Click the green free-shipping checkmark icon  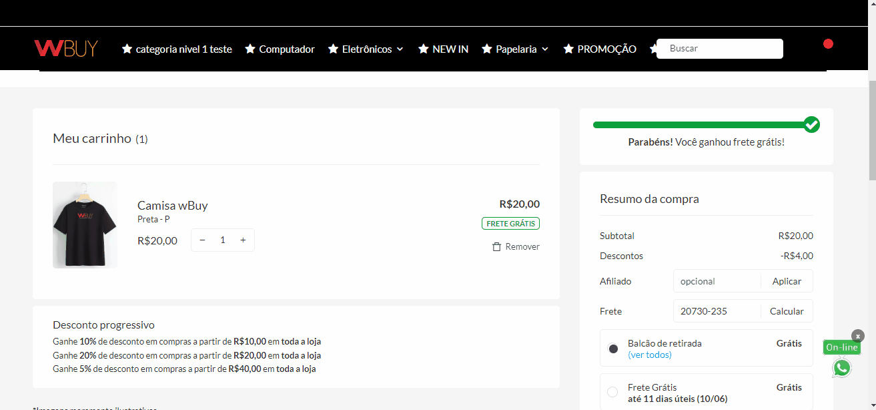point(811,124)
